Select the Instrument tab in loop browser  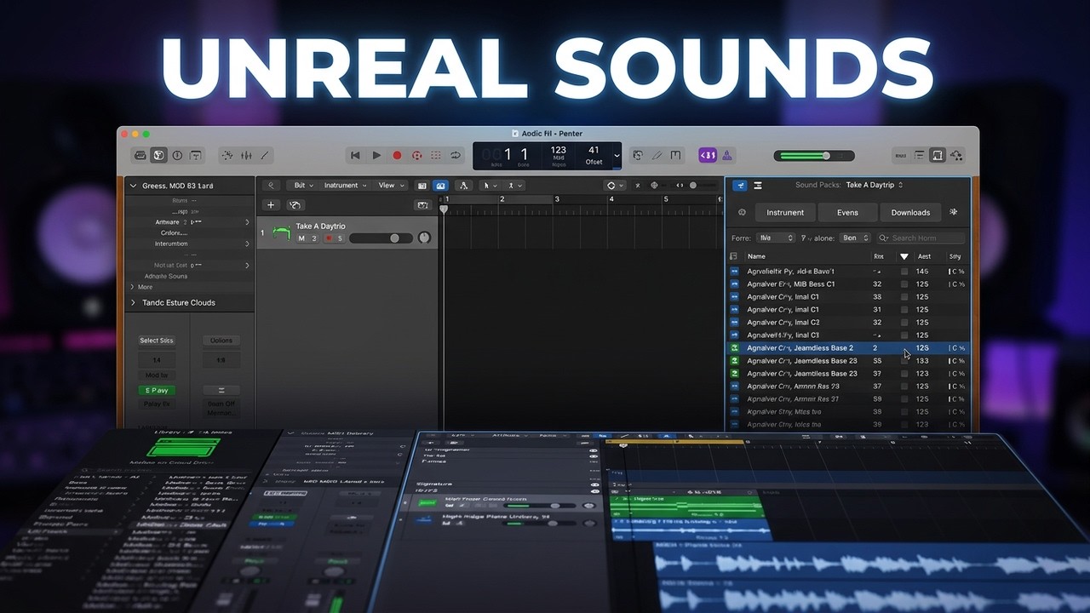coord(785,212)
